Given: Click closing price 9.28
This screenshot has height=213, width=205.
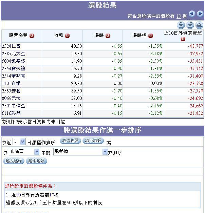Looking at the screenshot, I should click(78, 76).
